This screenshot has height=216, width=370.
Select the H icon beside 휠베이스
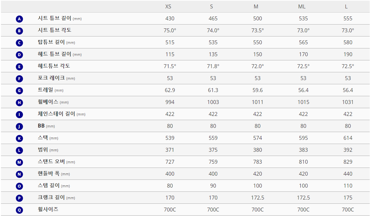pyautogui.click(x=19, y=103)
